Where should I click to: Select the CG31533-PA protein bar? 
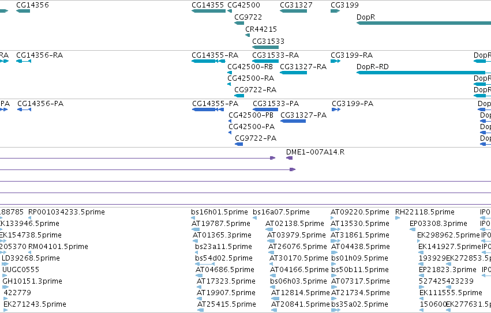pyautogui.click(x=265, y=110)
